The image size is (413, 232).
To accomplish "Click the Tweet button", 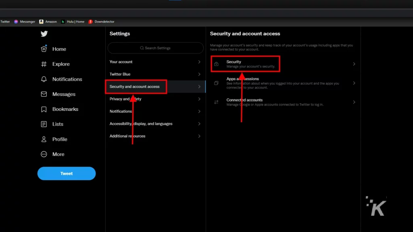I will 67,173.
